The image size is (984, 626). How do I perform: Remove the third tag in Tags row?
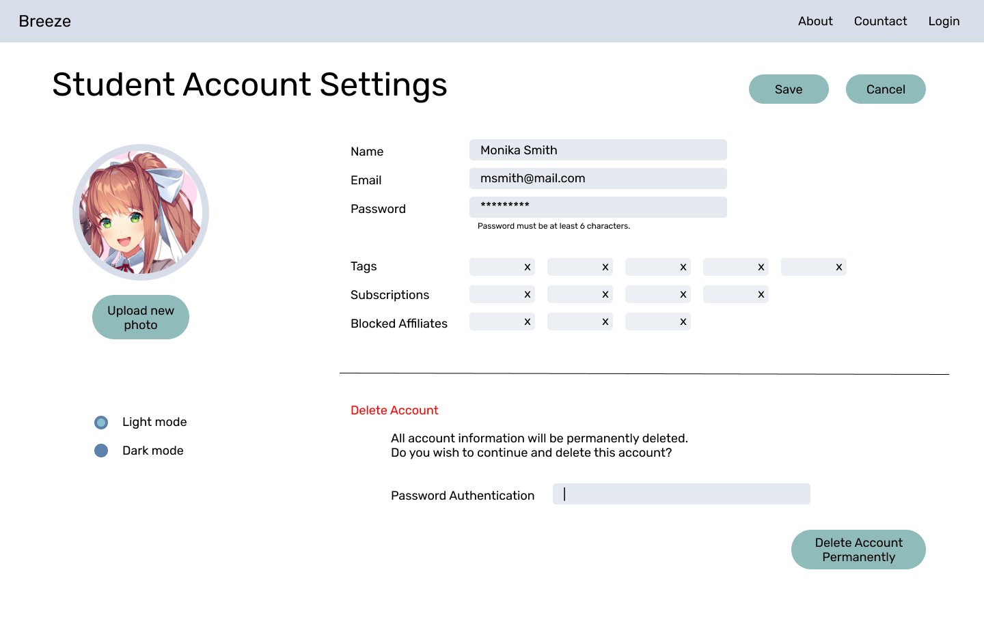point(683,267)
